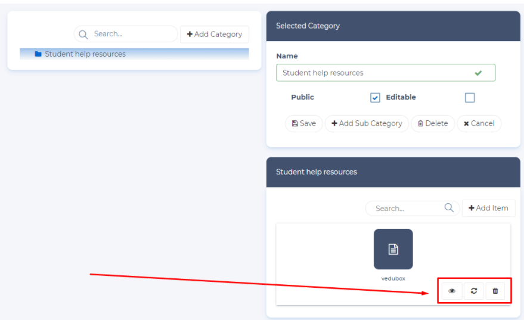Viewport: 524px width, 320px height.
Task: Enable the Editable checkbox
Action: coord(470,98)
